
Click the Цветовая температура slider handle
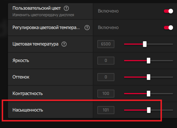click(145, 44)
